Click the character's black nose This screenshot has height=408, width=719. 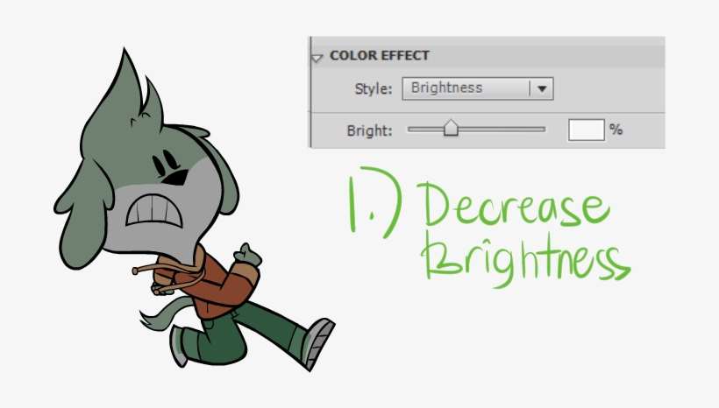tap(176, 178)
